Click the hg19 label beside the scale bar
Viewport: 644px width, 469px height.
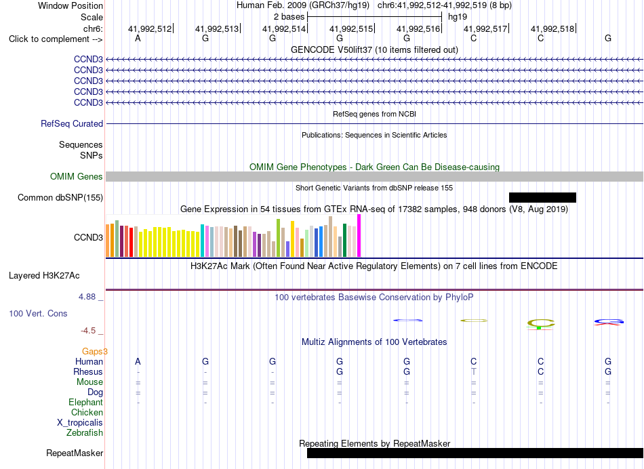tap(458, 17)
